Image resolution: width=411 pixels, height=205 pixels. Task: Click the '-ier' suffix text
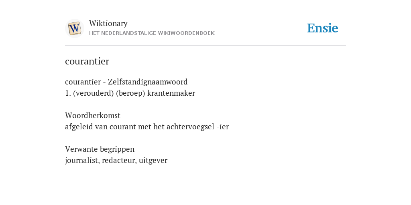pyautogui.click(x=223, y=127)
